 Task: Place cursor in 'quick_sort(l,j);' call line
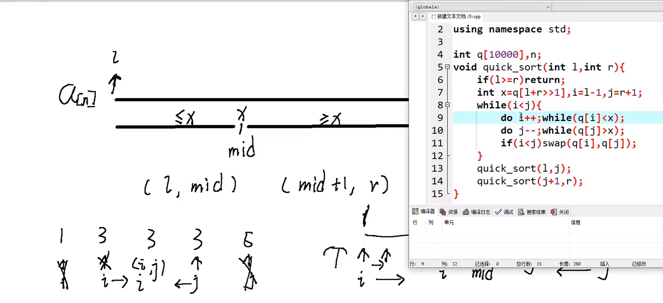(524, 168)
